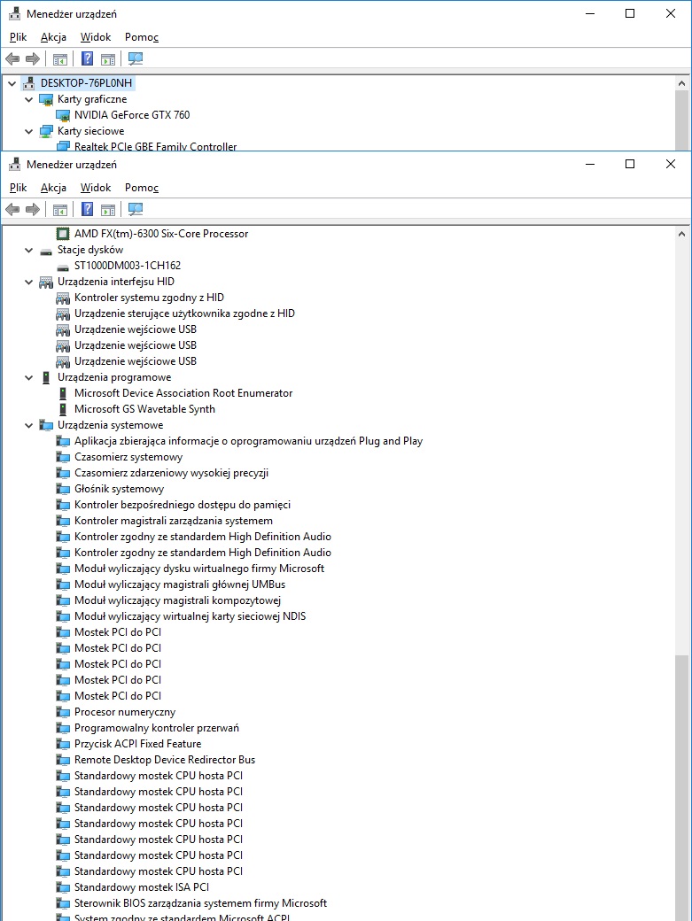
Task: Maximize the lower Menedżer urządzeń window
Action: point(630,164)
